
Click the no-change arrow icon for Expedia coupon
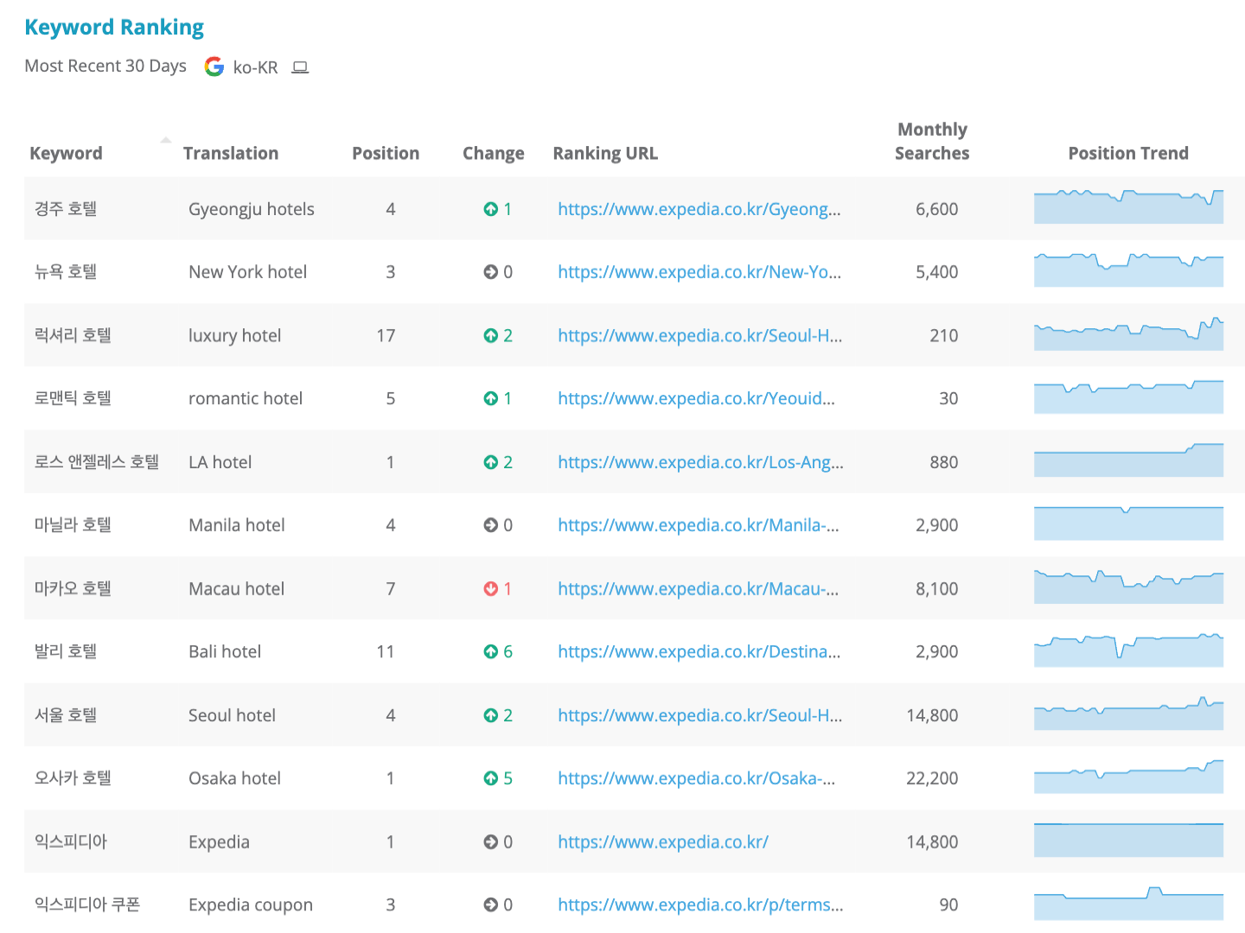(x=490, y=904)
